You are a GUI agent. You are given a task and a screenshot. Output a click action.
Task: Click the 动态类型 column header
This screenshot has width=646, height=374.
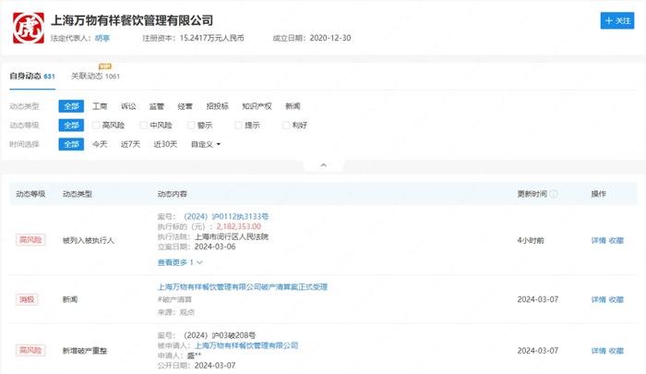pyautogui.click(x=78, y=194)
